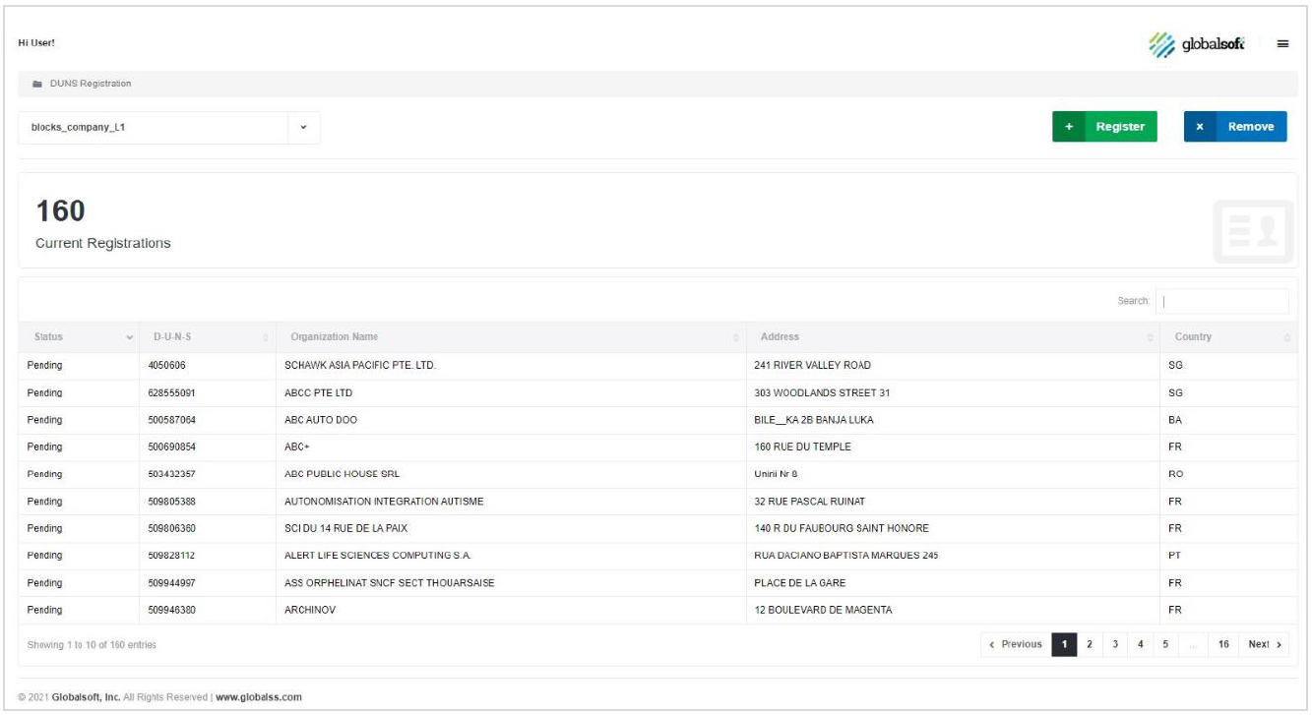Screen dimensions: 1312x715
Task: Select SCHAWK ASIA PACIFIC PTE. LTD. row
Action: (657, 366)
